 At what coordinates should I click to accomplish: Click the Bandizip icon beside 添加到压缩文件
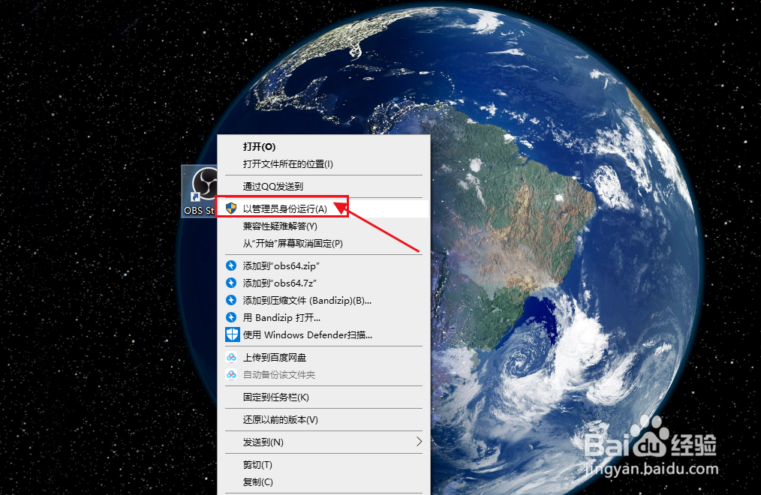231,300
